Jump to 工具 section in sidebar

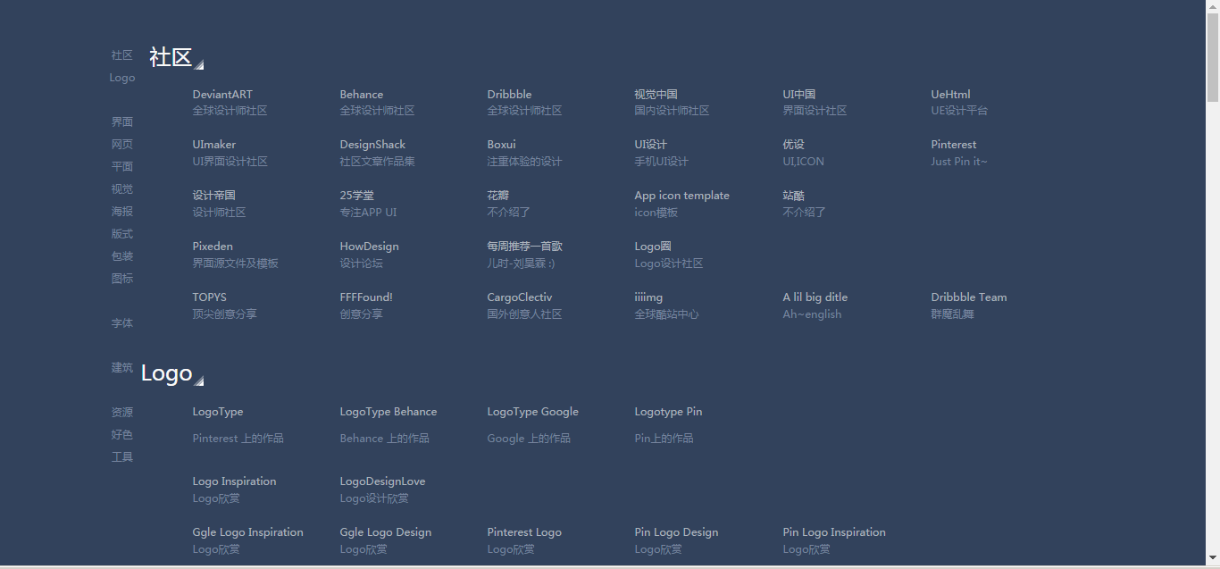tap(122, 457)
